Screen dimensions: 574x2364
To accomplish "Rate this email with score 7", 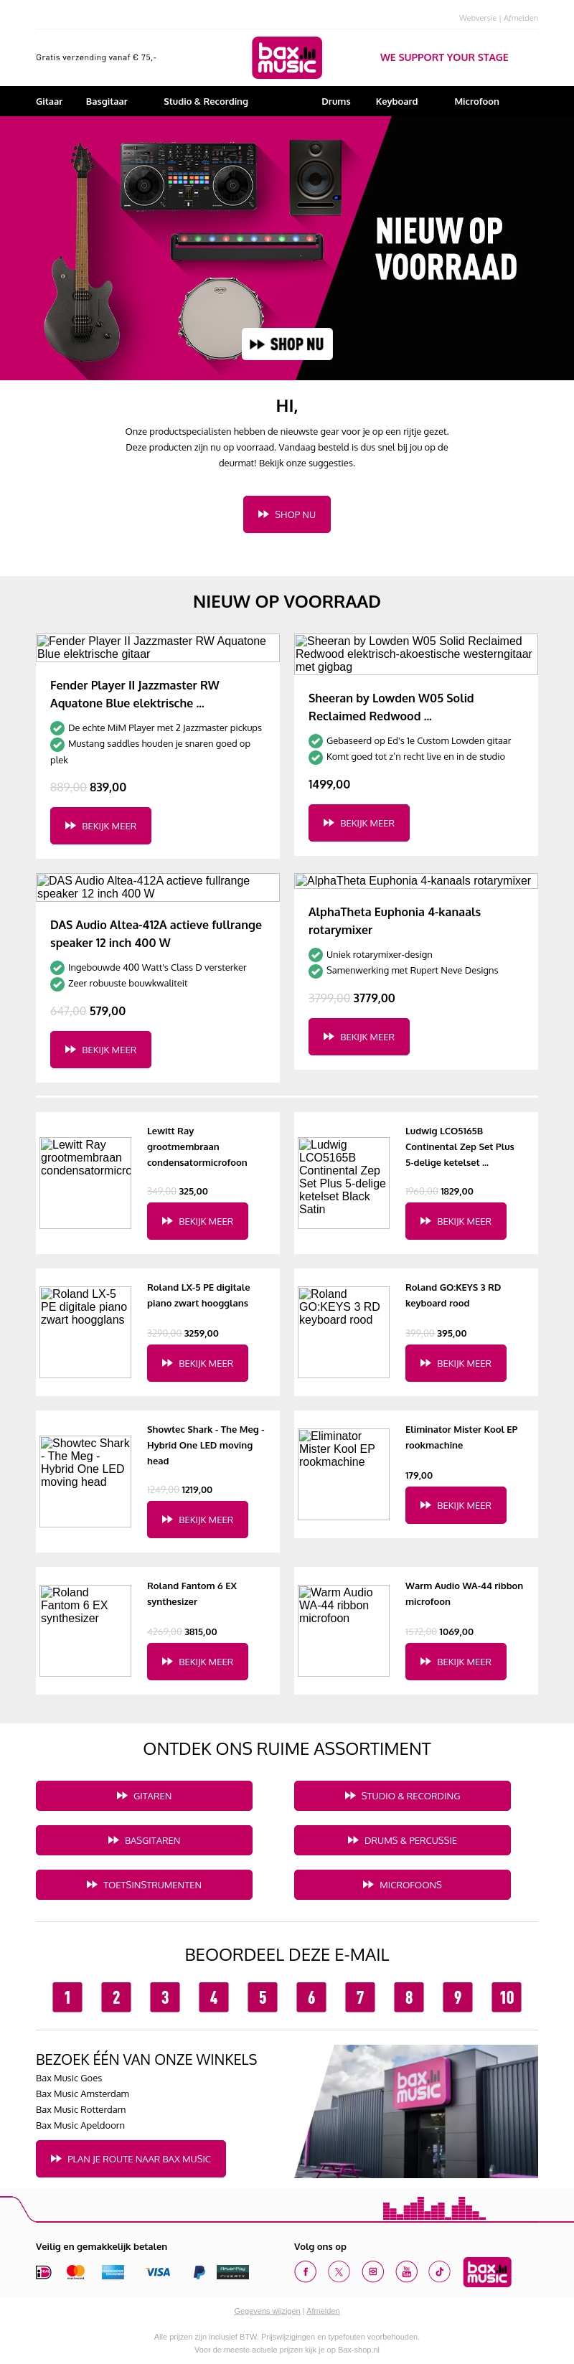I will point(360,1998).
